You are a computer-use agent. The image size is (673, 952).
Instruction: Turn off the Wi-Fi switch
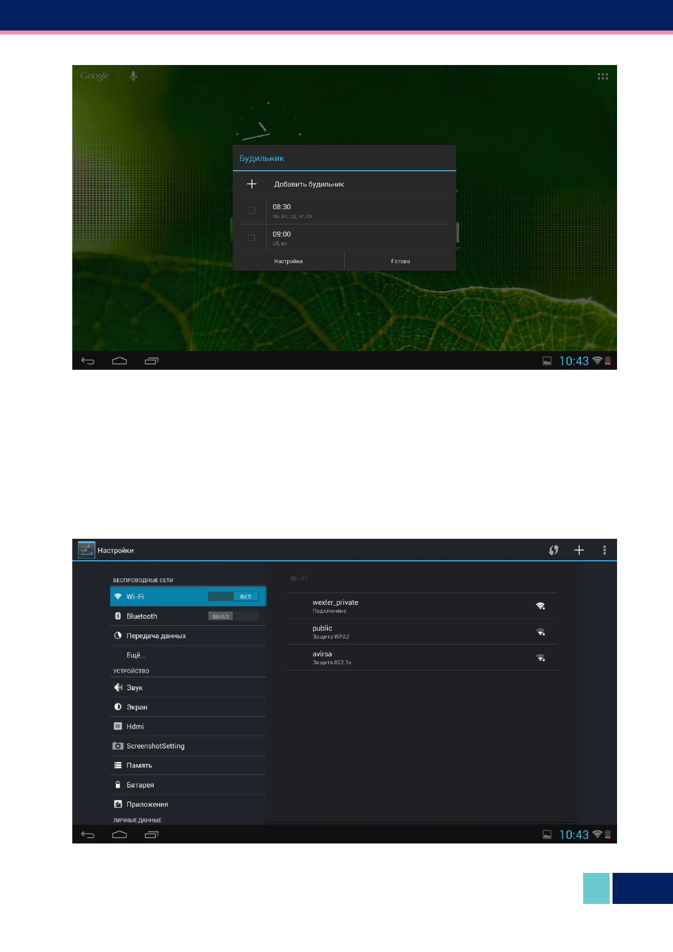coord(233,596)
